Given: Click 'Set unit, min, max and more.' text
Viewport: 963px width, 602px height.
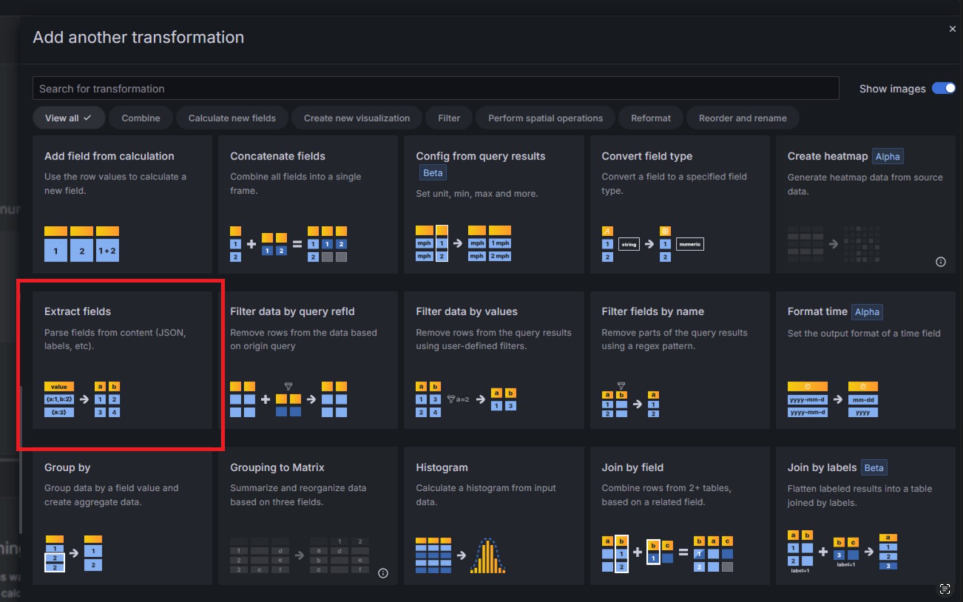Looking at the screenshot, I should click(477, 194).
